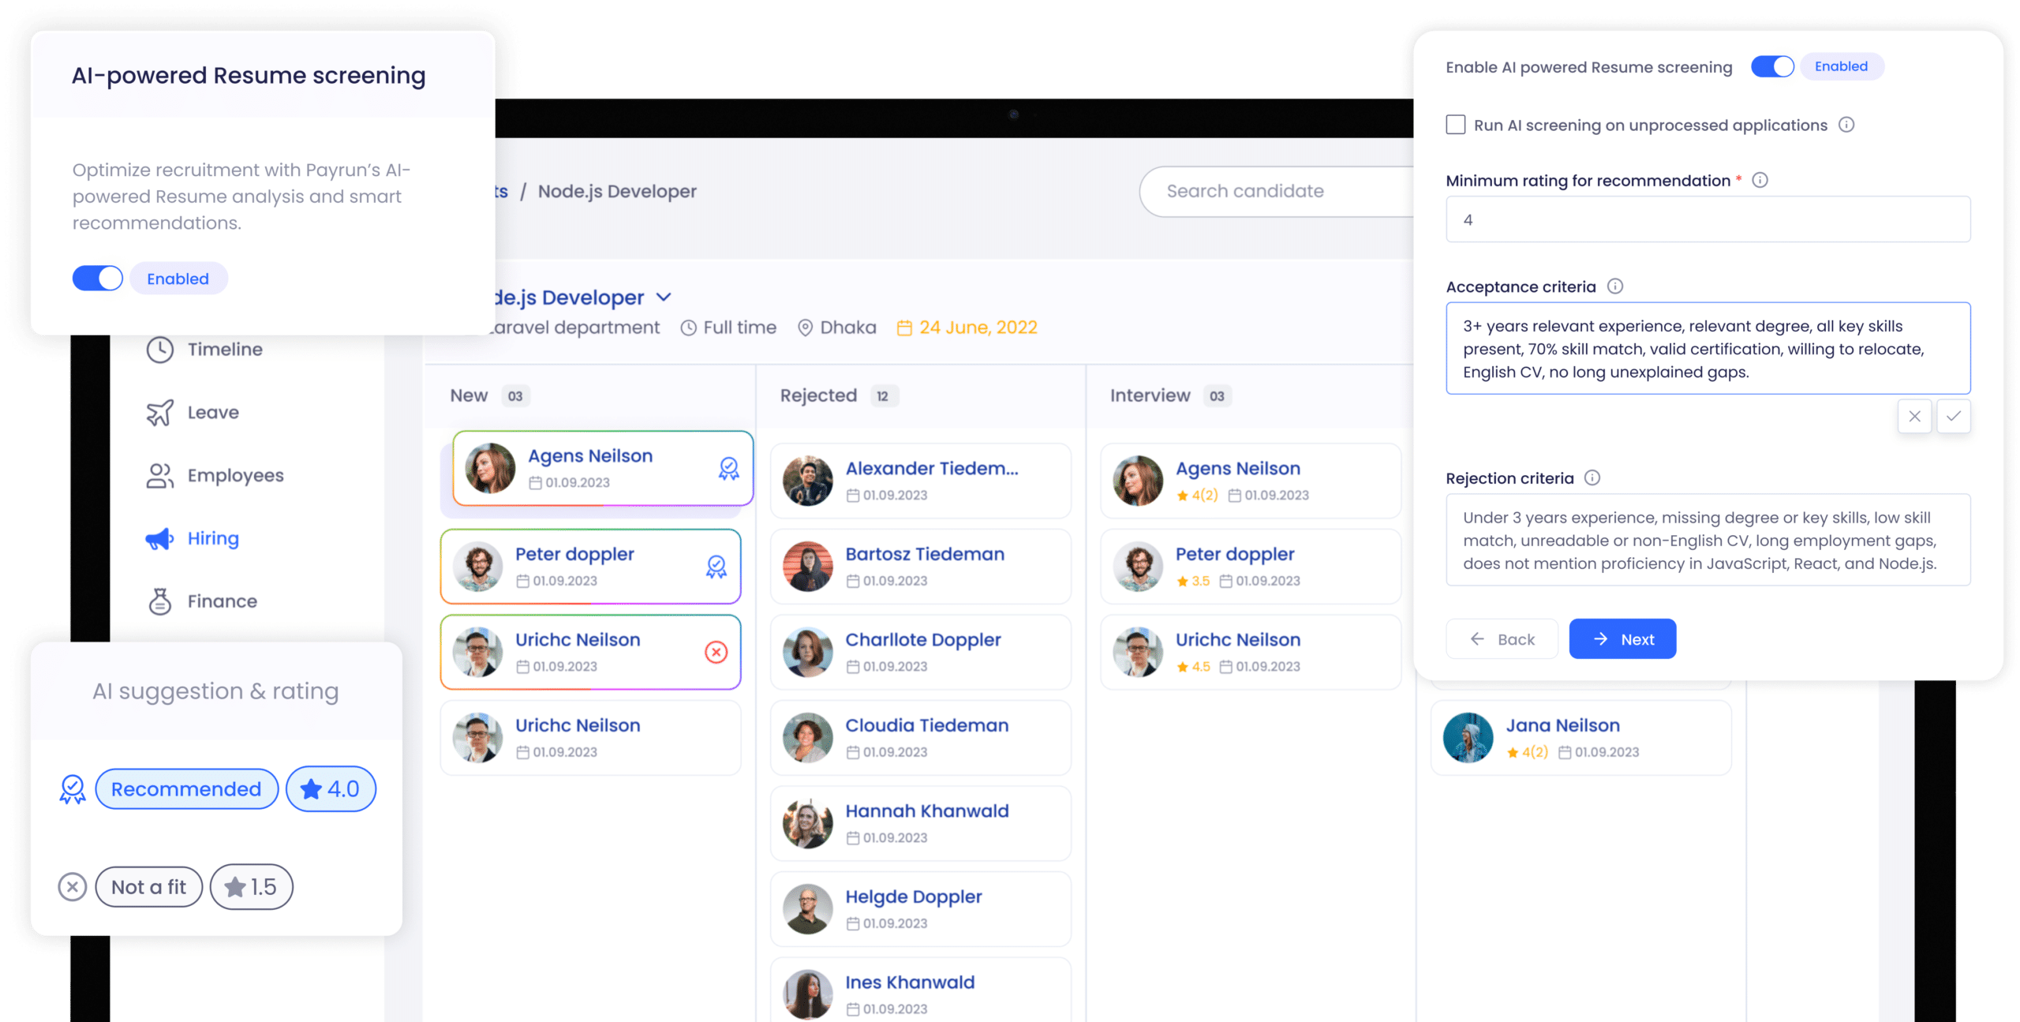Click info icon next to Rejection criteria

pos(1592,478)
